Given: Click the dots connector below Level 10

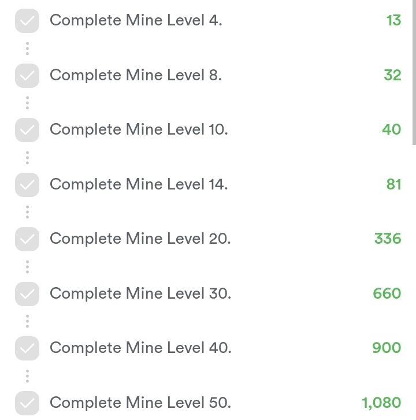Looking at the screenshot, I should tap(27, 157).
